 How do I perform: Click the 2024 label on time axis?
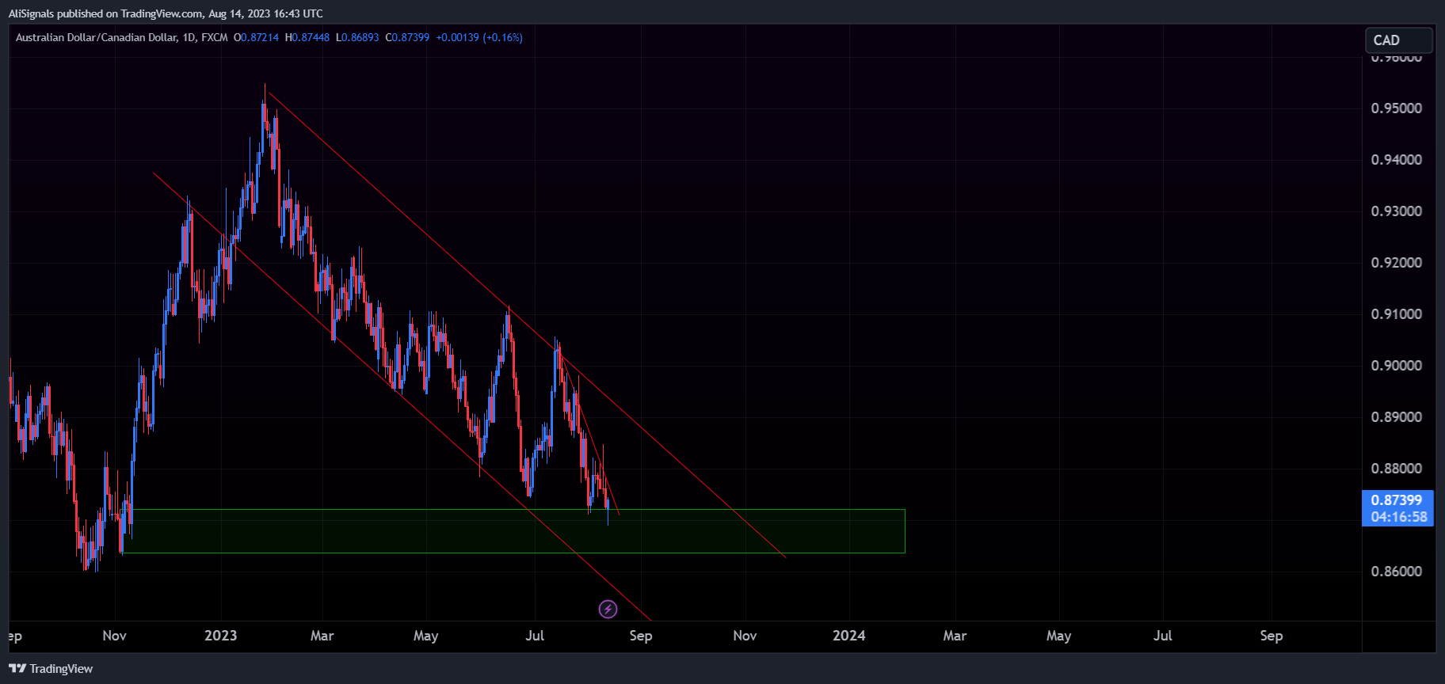click(849, 636)
